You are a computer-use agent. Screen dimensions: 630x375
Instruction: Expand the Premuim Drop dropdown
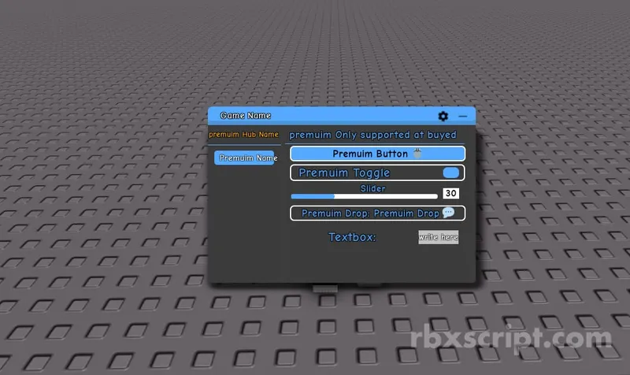coord(377,213)
